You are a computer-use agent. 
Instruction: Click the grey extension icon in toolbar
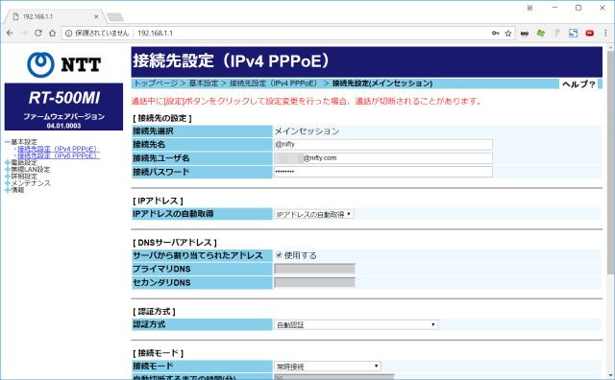click(557, 34)
